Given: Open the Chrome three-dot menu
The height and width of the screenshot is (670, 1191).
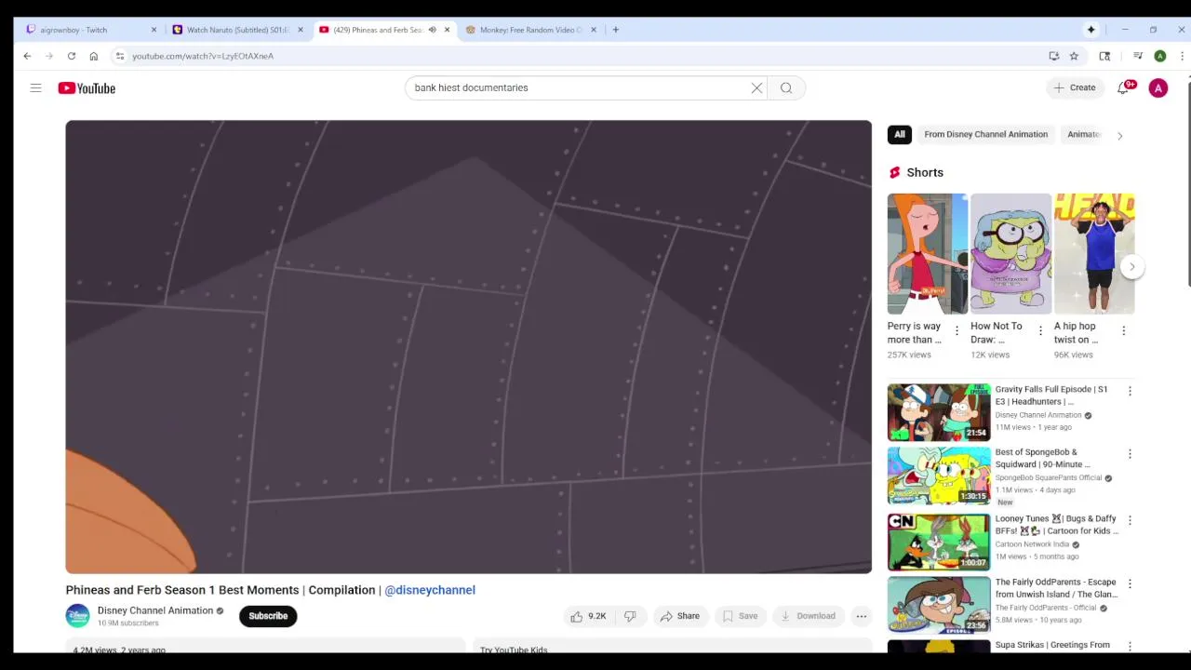Looking at the screenshot, I should point(1181,56).
